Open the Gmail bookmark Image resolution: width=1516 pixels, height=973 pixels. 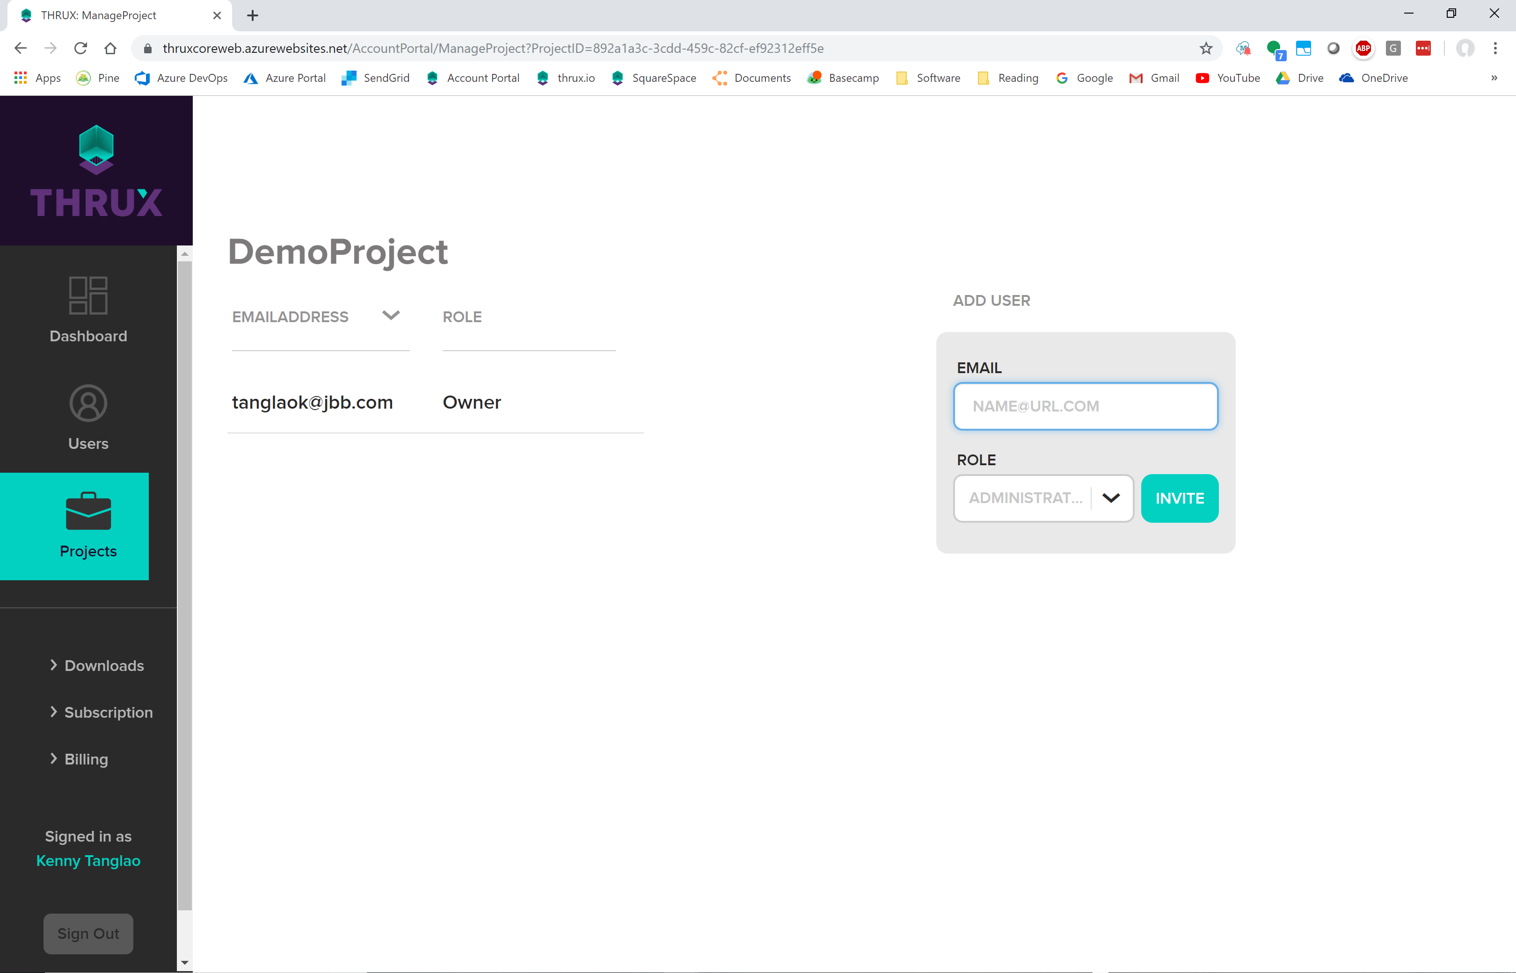click(1154, 78)
